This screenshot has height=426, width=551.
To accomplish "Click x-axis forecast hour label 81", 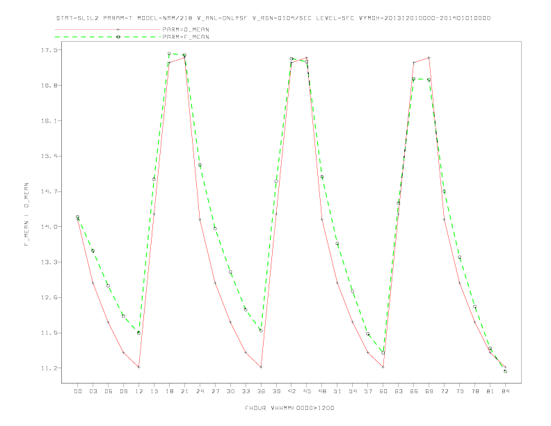I will (490, 391).
